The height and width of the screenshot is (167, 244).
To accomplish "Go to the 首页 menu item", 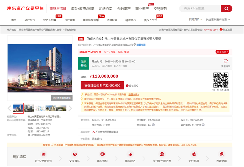I will [x=14, y=20].
